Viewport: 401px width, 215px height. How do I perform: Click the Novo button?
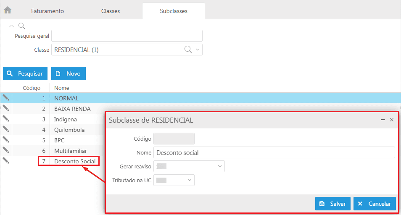point(69,73)
